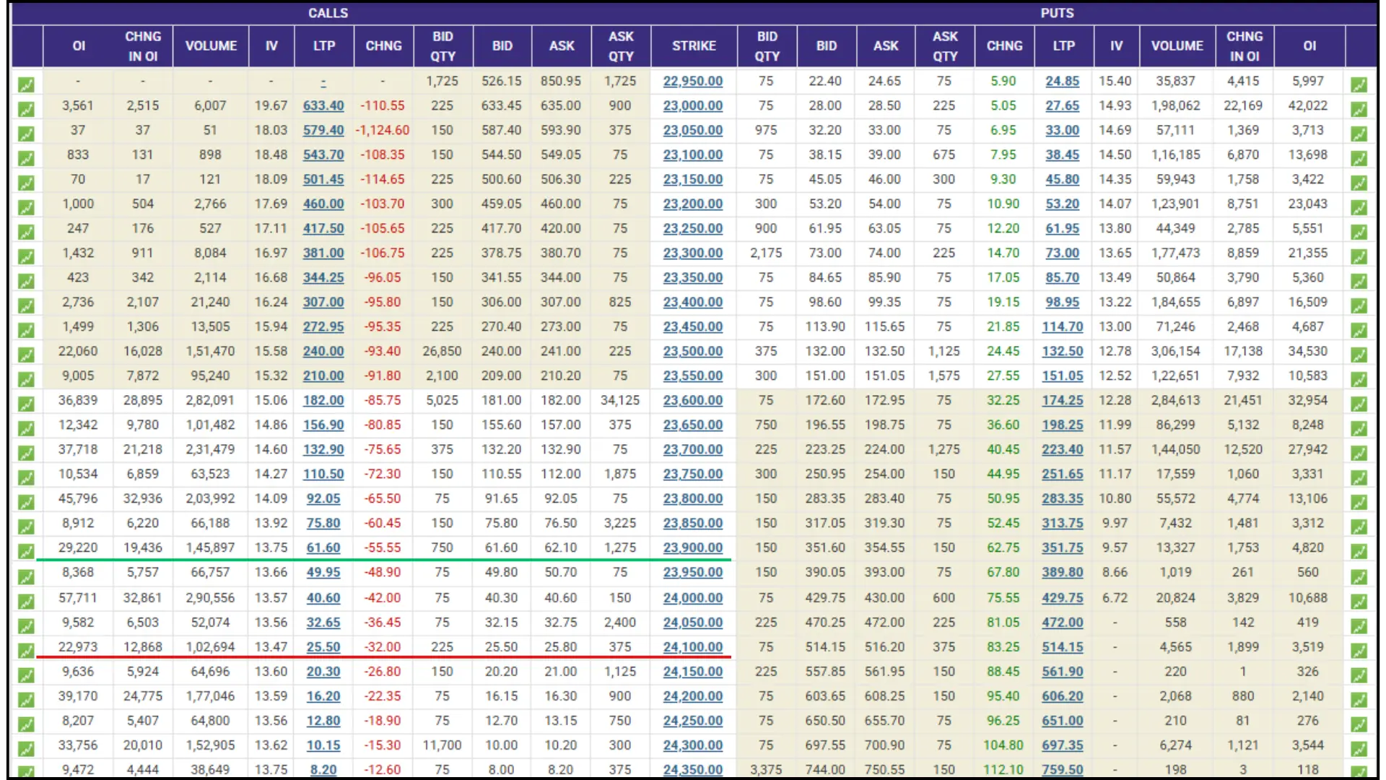
Task: Open puts LTP link 132.50
Action: coord(1063,351)
